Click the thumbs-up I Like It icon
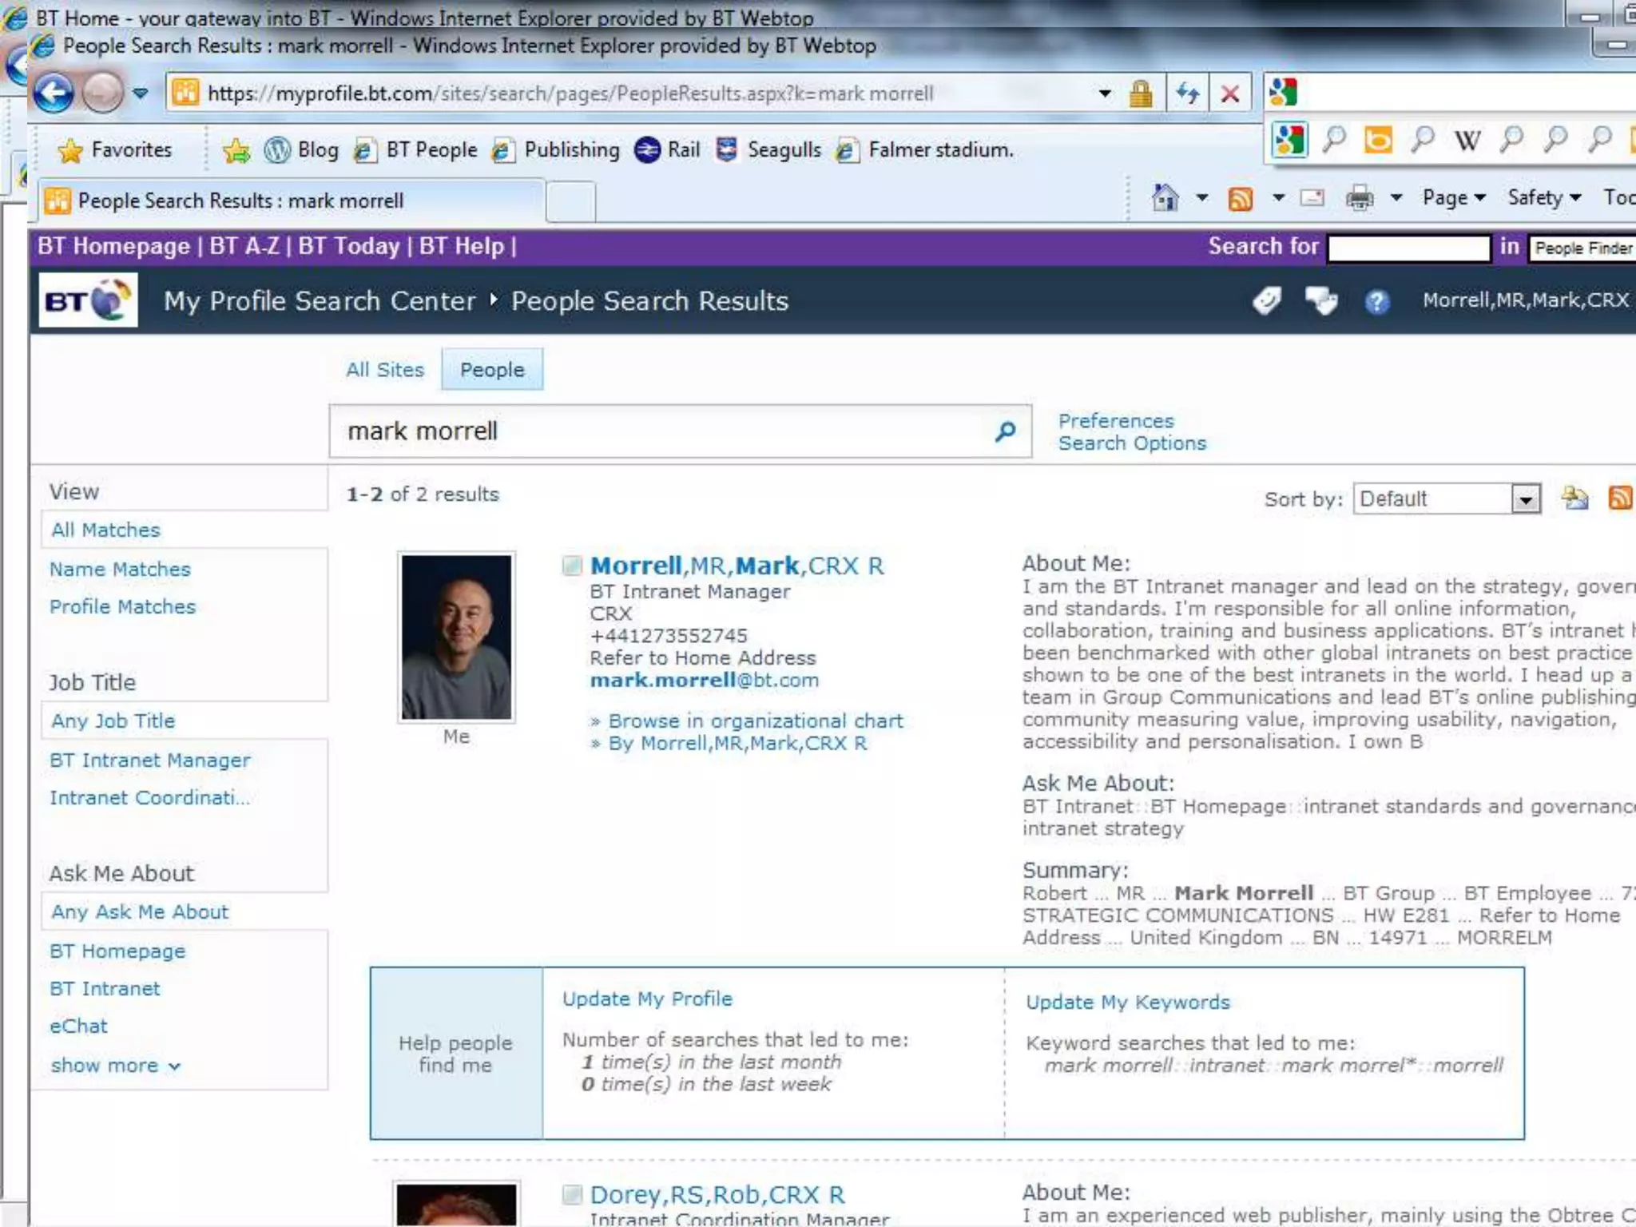This screenshot has height=1227, width=1636. [1321, 300]
